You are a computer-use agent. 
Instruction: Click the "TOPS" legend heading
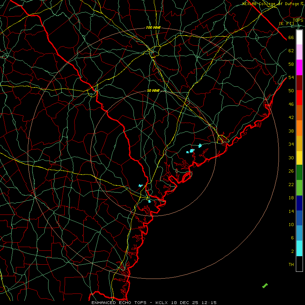click(298, 20)
